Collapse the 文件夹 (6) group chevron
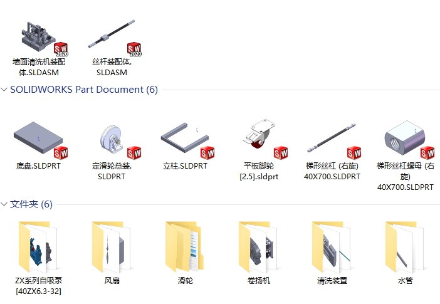The height and width of the screenshot is (304, 440). click(x=4, y=204)
